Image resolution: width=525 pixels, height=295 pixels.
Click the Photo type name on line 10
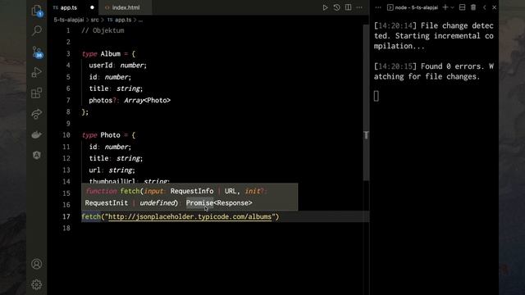click(110, 135)
